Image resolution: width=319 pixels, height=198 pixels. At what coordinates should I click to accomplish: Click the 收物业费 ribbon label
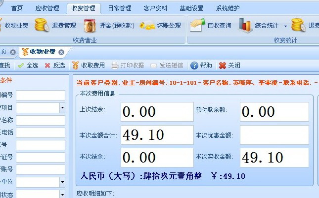click(x=16, y=26)
